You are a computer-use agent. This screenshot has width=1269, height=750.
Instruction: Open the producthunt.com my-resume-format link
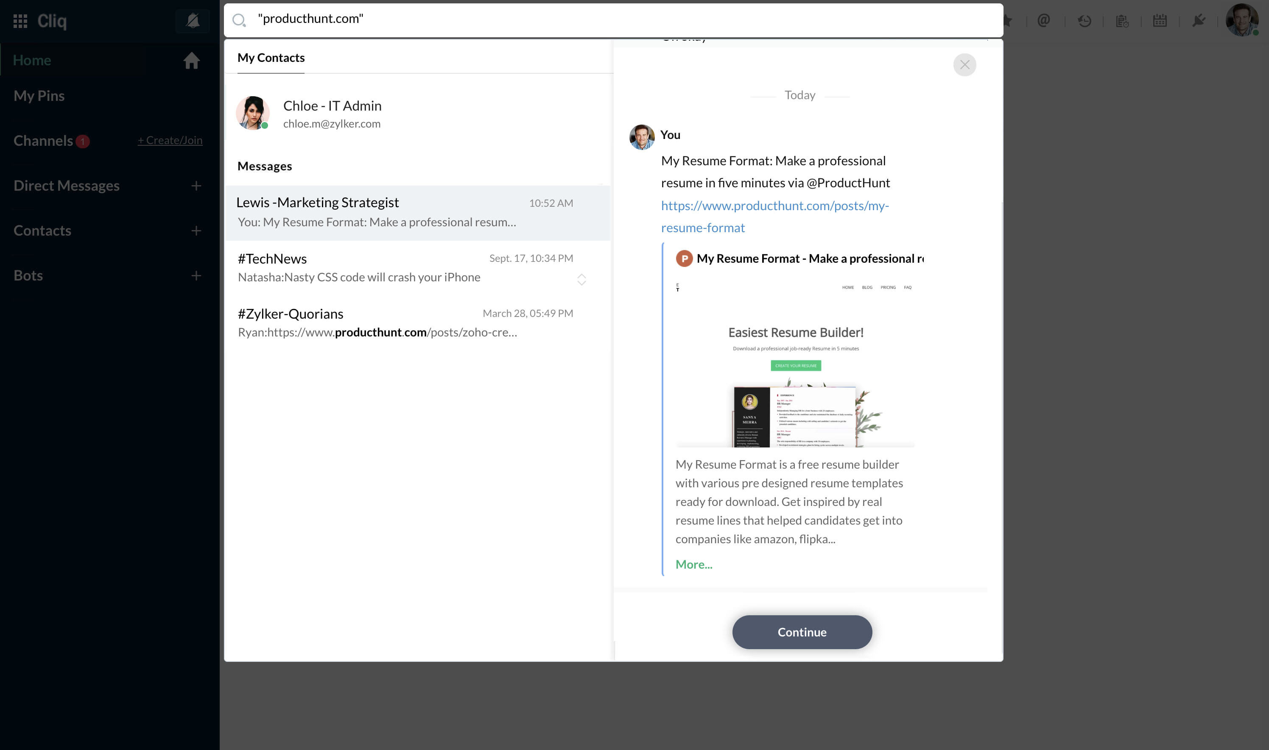coord(775,216)
